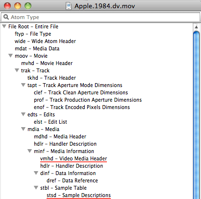
Task: Select stsd - Sample Descriptions atom
Action: (x=78, y=195)
